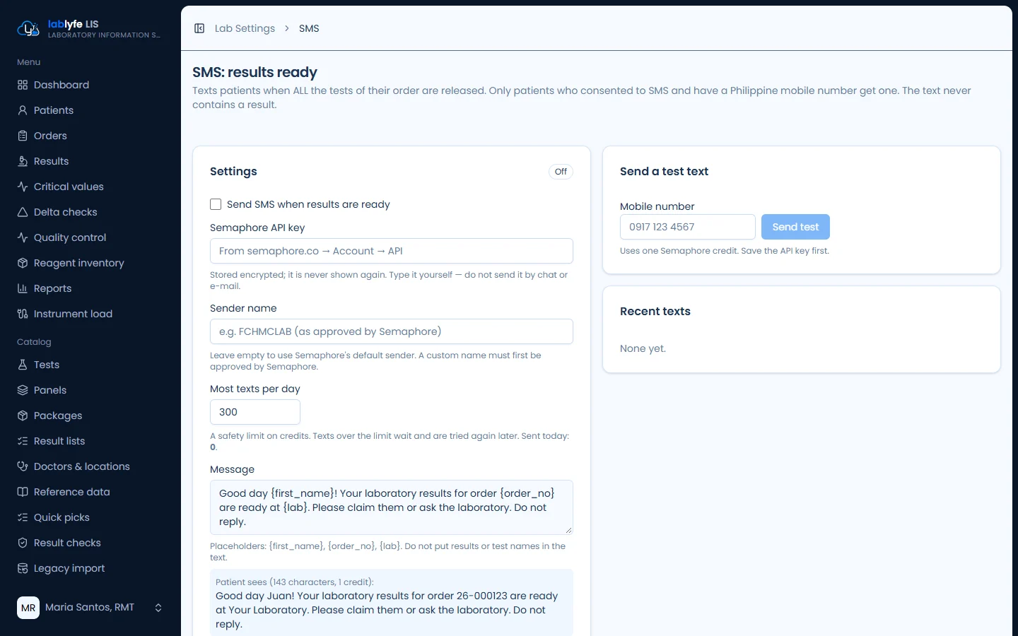1018x636 pixels.
Task: Click the Off status badge
Action: pyautogui.click(x=561, y=172)
